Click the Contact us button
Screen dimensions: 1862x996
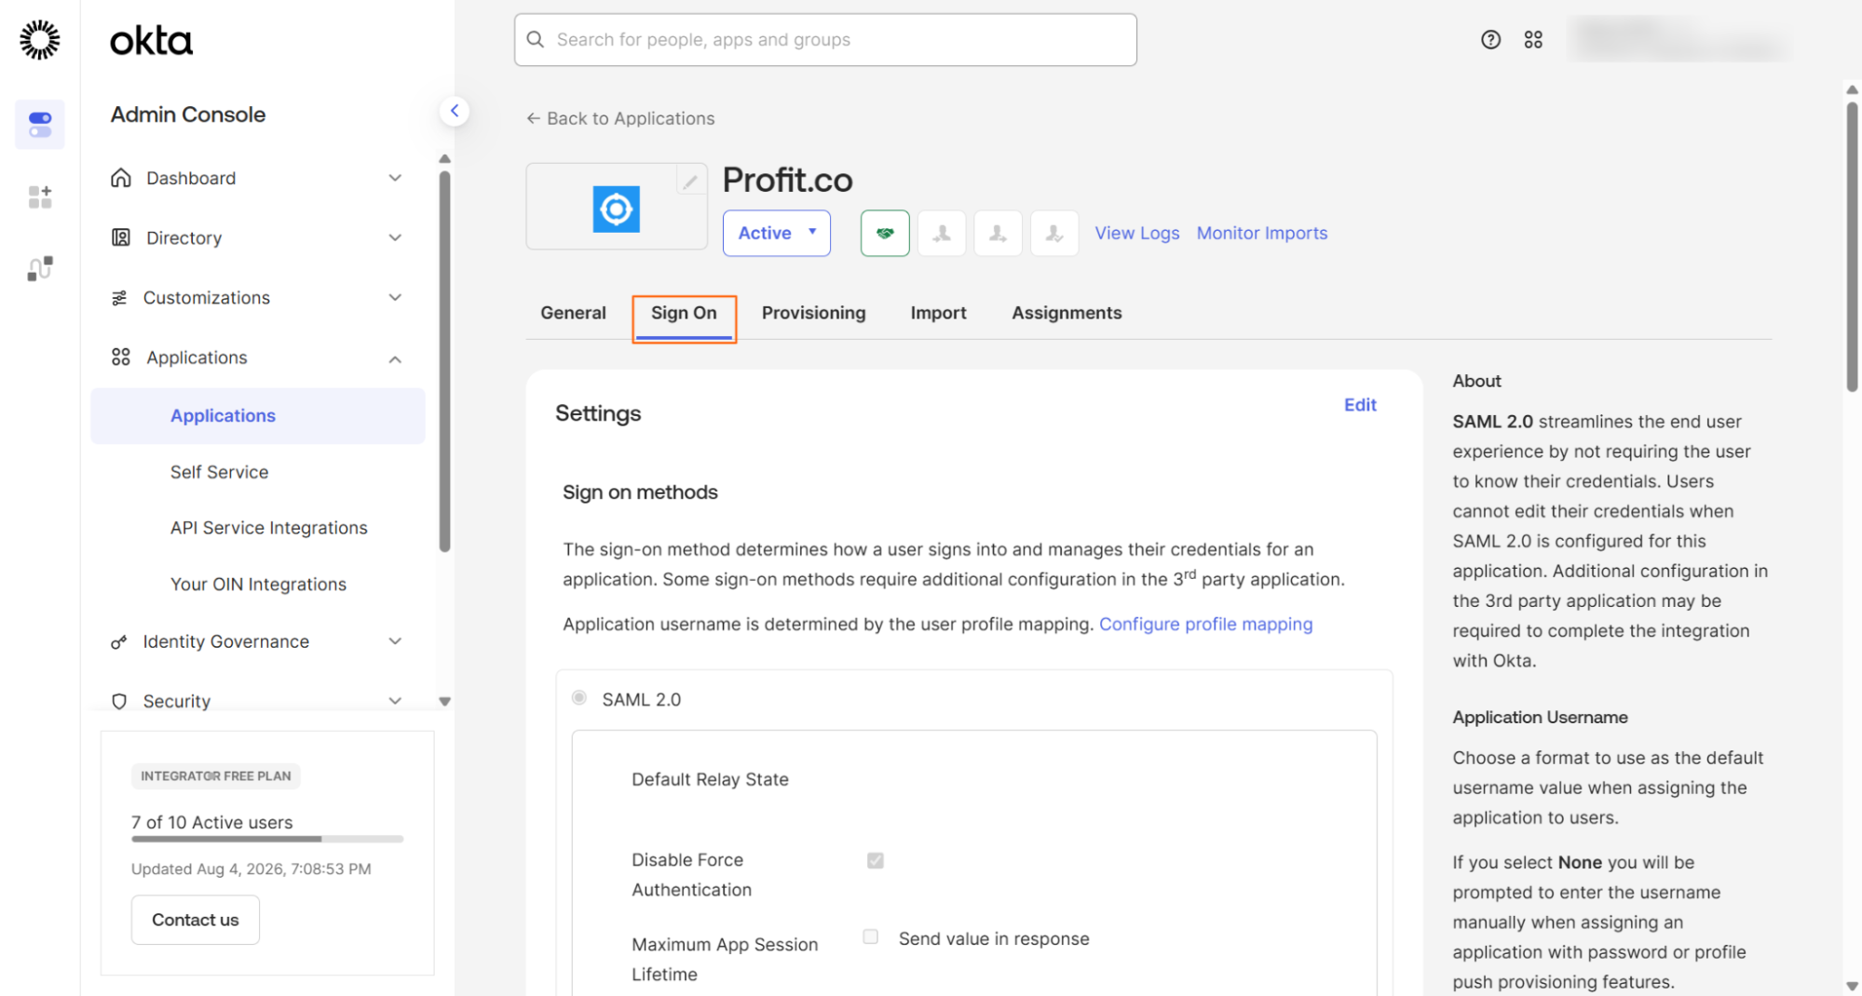196,920
